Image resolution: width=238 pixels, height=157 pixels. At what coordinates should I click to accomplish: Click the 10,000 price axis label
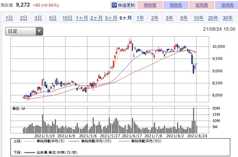click(x=218, y=47)
